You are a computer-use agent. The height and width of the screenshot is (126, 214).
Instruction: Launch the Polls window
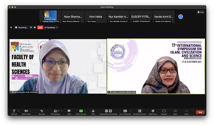pyautogui.click(x=93, y=112)
